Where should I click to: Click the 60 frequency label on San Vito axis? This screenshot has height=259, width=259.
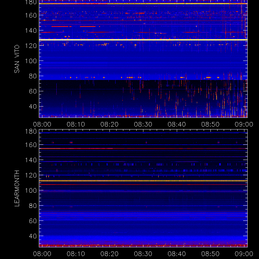[x=33, y=91]
